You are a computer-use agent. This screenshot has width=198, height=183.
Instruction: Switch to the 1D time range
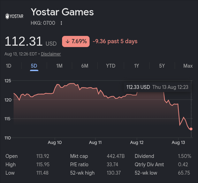click(x=9, y=66)
